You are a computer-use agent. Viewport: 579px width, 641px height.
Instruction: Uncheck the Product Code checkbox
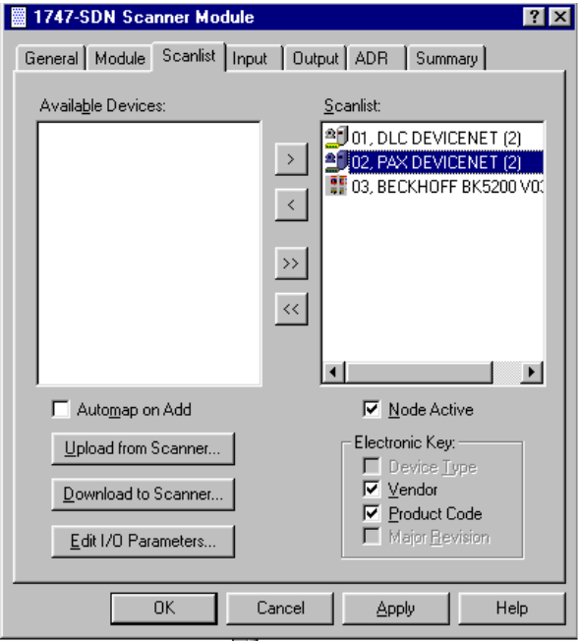372,513
